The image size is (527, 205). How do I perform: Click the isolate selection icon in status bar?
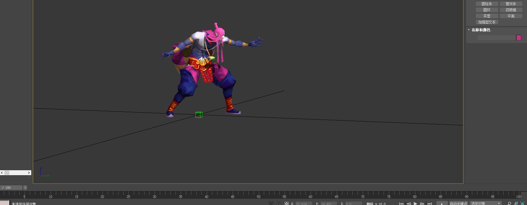pyautogui.click(x=271, y=204)
